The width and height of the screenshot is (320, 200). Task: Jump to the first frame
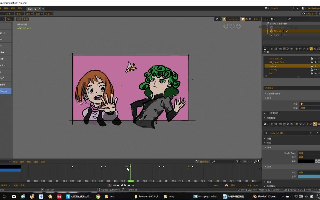coord(114,185)
